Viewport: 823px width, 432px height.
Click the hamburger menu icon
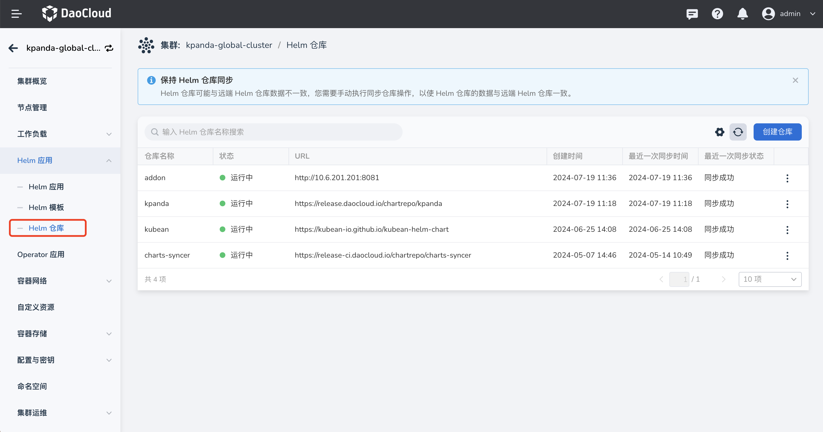click(16, 14)
